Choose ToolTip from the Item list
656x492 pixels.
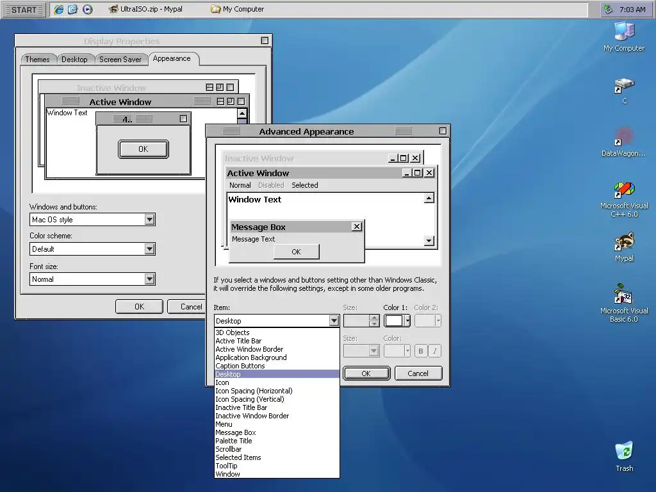[x=277, y=466]
